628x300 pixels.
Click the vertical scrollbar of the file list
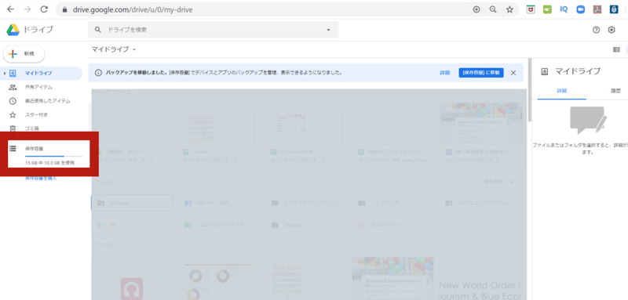point(531,90)
